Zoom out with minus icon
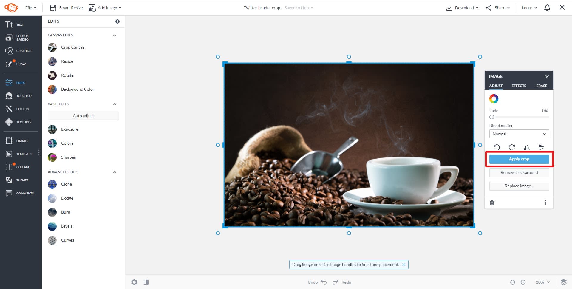 pos(513,282)
